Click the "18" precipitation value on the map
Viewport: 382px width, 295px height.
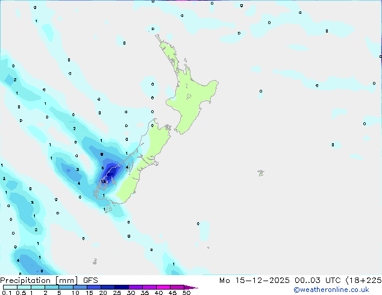[x=103, y=182]
